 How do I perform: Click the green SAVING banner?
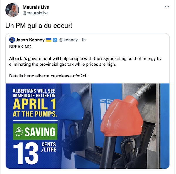pyautogui.click(x=35, y=131)
